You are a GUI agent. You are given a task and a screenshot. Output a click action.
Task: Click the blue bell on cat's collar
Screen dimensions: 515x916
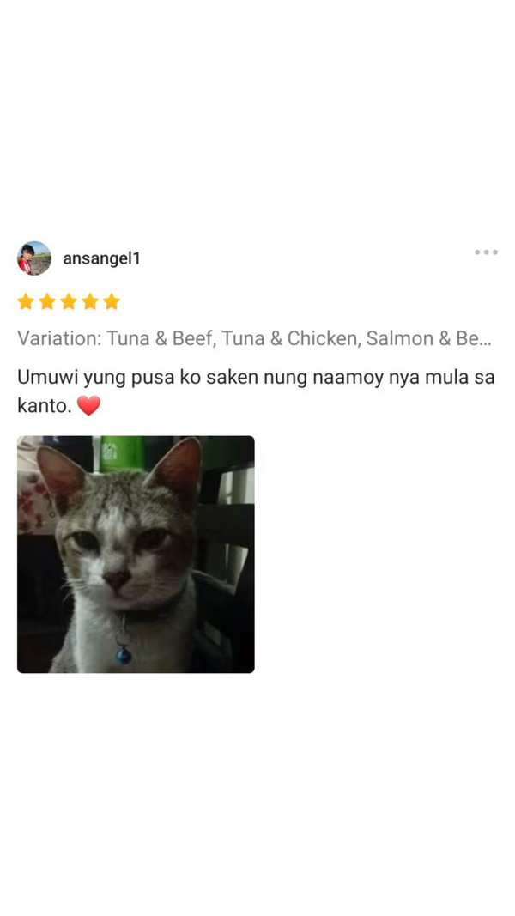pos(124,656)
